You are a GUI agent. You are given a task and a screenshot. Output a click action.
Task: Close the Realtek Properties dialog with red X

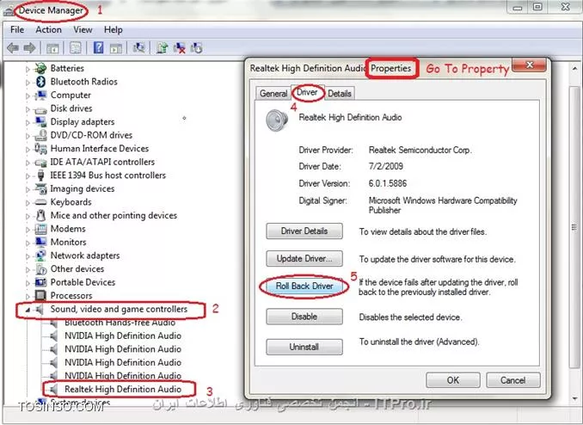click(529, 65)
